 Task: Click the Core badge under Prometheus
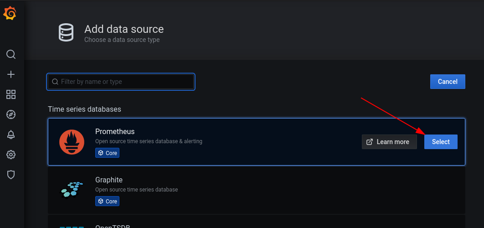(x=107, y=153)
